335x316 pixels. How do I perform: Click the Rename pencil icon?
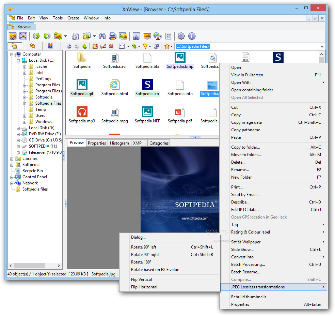tap(103, 46)
